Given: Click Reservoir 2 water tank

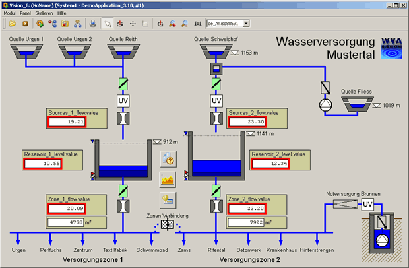Looking at the screenshot, I should (216, 156).
